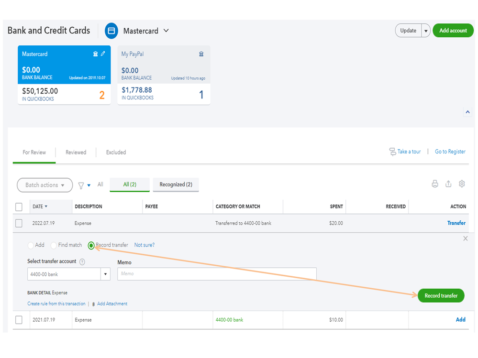Click the filter funnel icon
Viewport: 478px width, 358px height.
point(81,185)
